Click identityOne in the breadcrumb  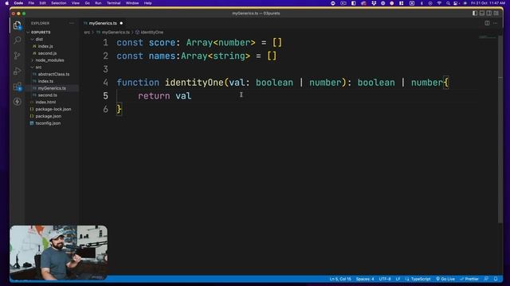click(x=152, y=33)
